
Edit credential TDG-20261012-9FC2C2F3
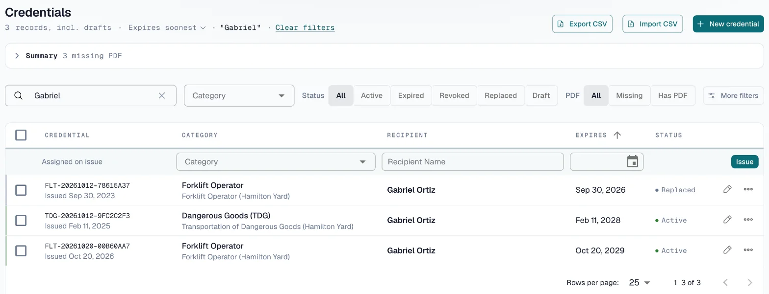click(x=727, y=220)
